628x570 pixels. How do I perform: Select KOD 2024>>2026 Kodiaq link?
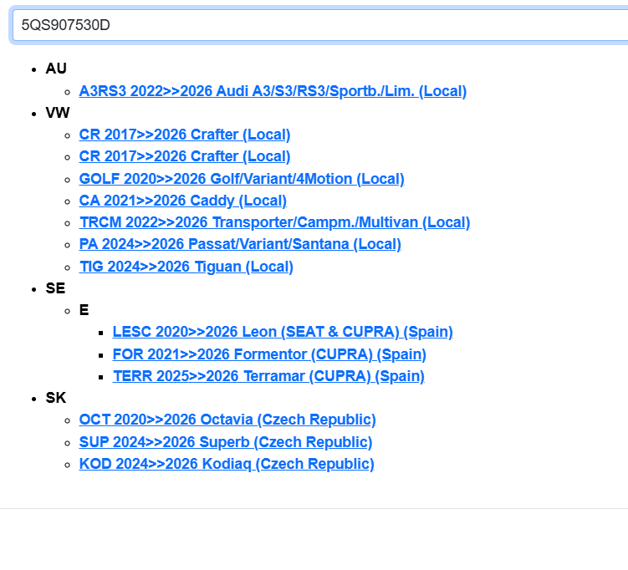[x=227, y=464]
